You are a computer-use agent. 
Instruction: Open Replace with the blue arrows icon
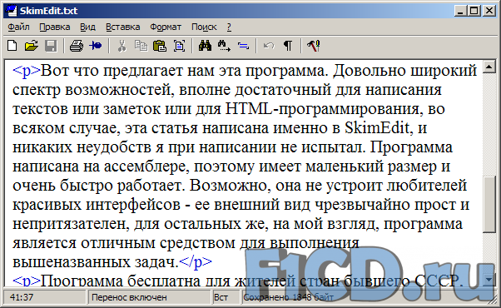click(243, 46)
